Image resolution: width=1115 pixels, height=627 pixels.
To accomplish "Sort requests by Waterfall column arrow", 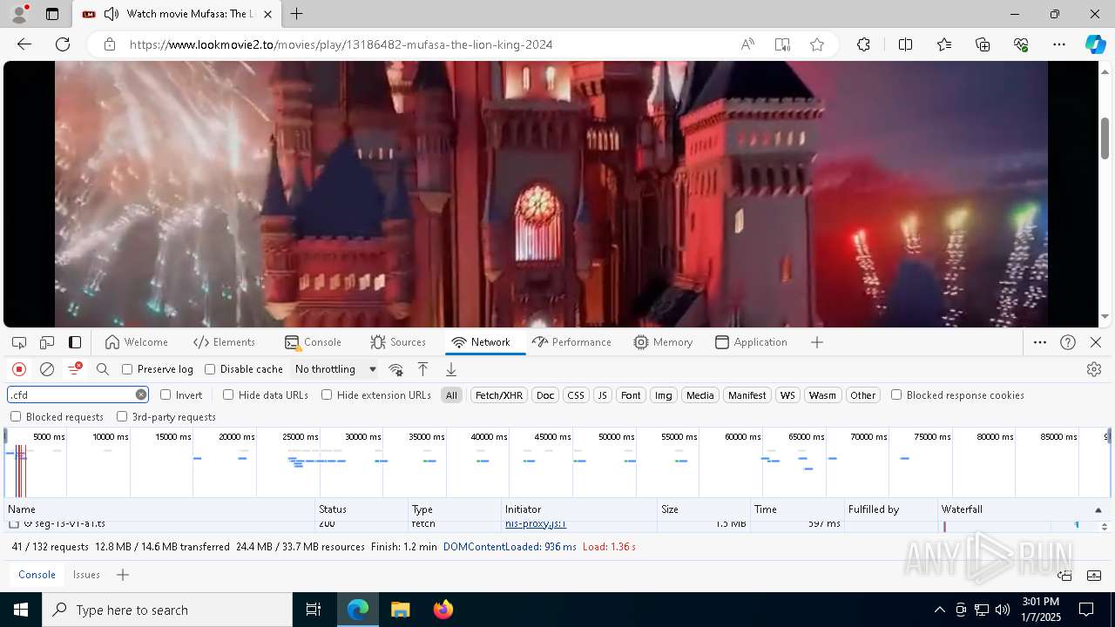I will click(x=1098, y=509).
